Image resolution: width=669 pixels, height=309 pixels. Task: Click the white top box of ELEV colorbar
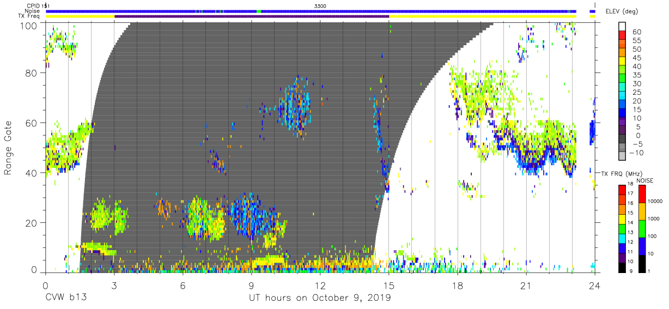[622, 26]
